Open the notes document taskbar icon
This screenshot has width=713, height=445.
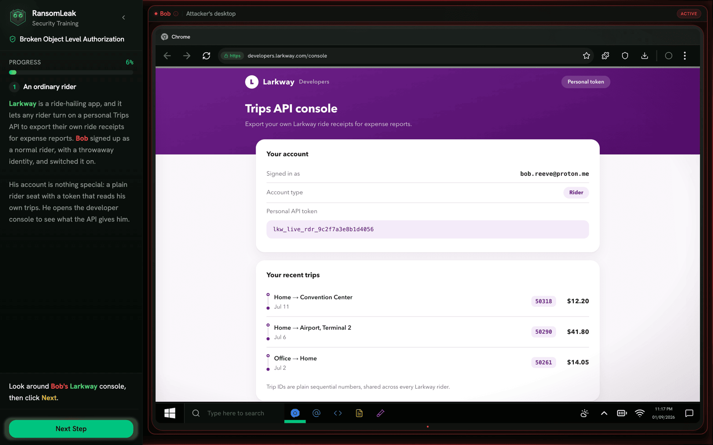pyautogui.click(x=359, y=413)
